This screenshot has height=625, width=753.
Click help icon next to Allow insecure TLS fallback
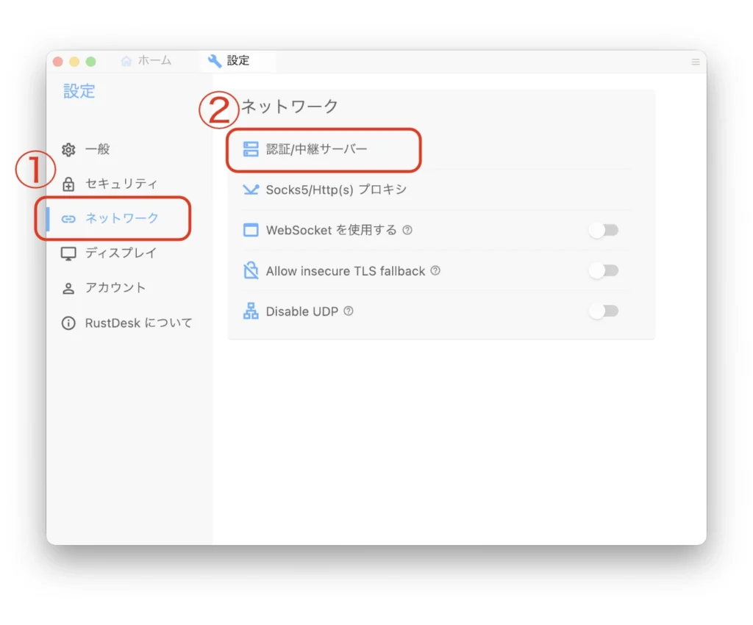[435, 271]
